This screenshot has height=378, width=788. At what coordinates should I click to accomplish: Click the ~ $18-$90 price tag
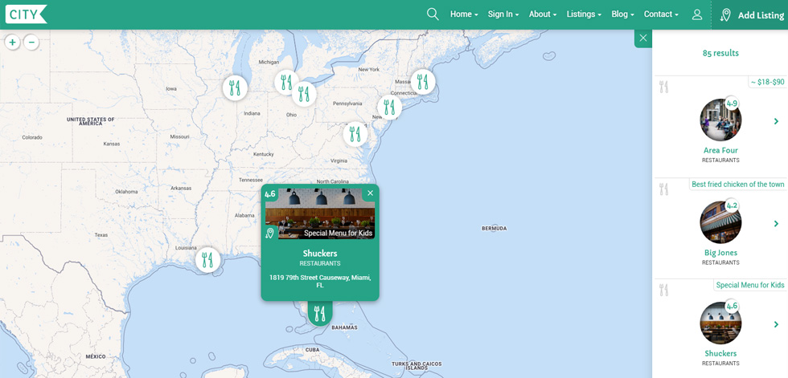click(767, 82)
